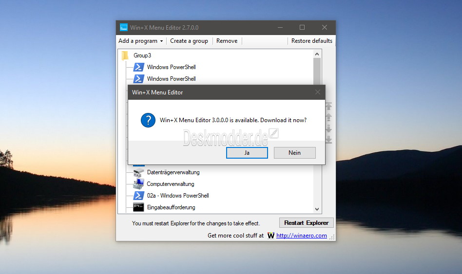Click the Eingabeaufforderung command prompt icon

pyautogui.click(x=138, y=207)
